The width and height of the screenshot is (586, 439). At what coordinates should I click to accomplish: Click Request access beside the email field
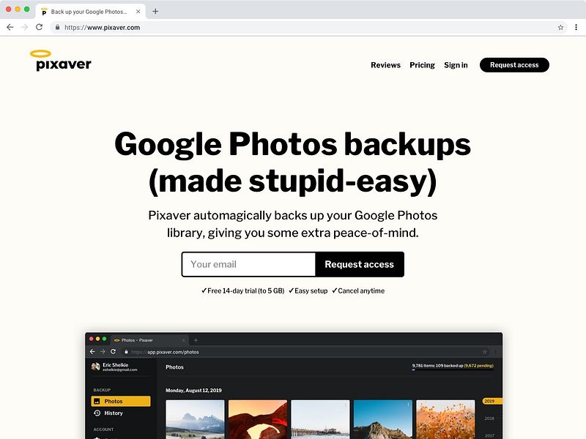(x=360, y=264)
